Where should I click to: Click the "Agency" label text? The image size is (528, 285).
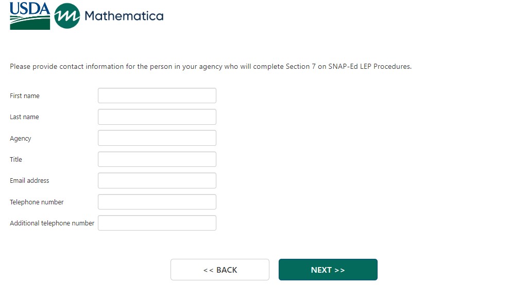(21, 139)
